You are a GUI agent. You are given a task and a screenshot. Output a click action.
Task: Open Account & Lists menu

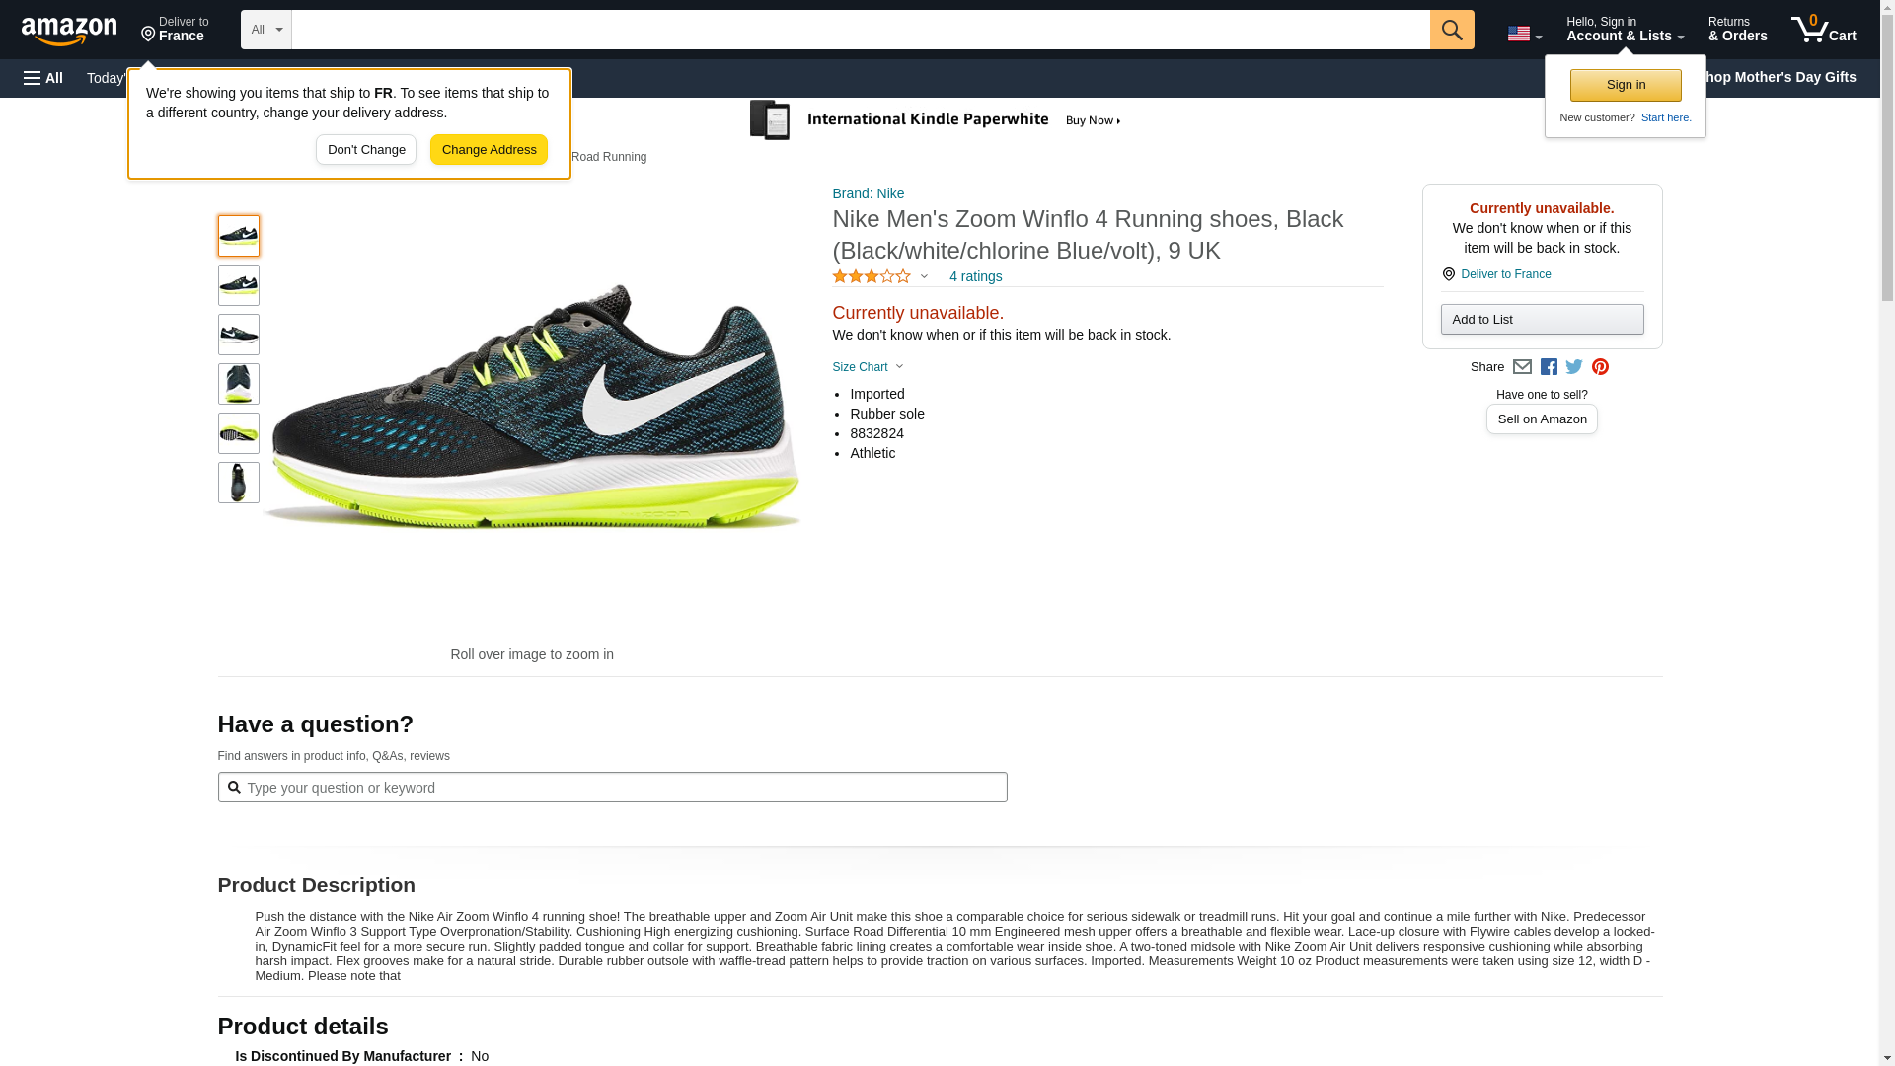tap(1625, 30)
